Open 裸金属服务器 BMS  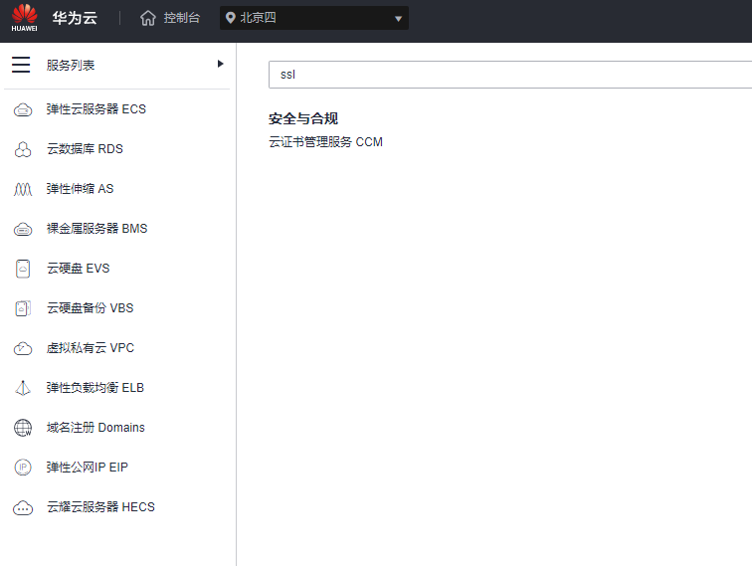click(96, 229)
